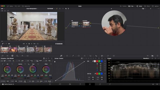Open the Qualifier eyedropper palette

click(73, 56)
